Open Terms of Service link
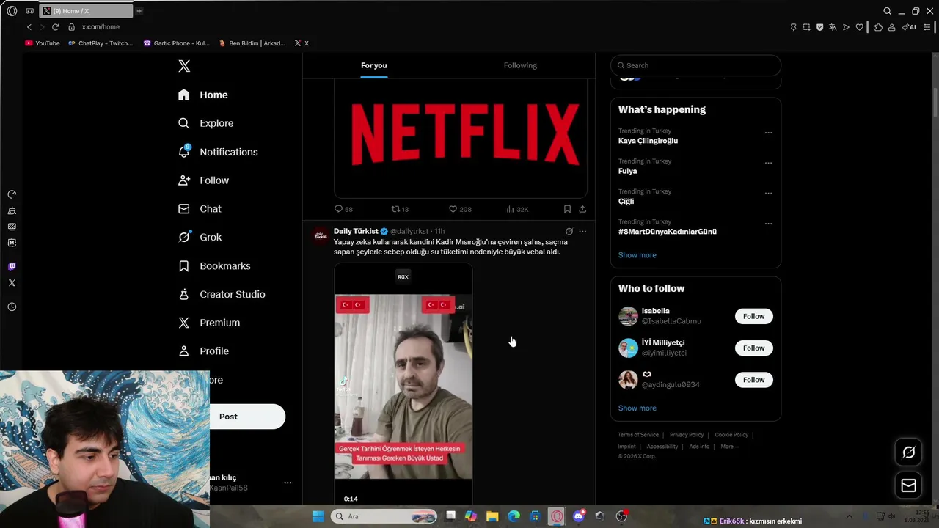Viewport: 939px width, 528px height. 638,435
